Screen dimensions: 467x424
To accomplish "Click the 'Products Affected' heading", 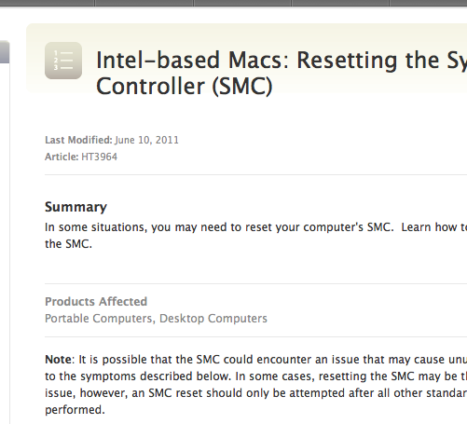I will pos(96,302).
